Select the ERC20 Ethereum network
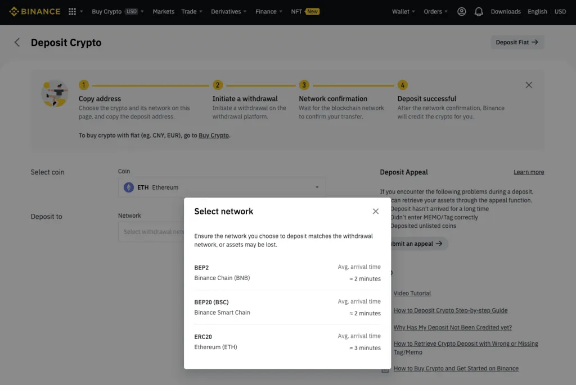The image size is (576, 385). pos(287,342)
